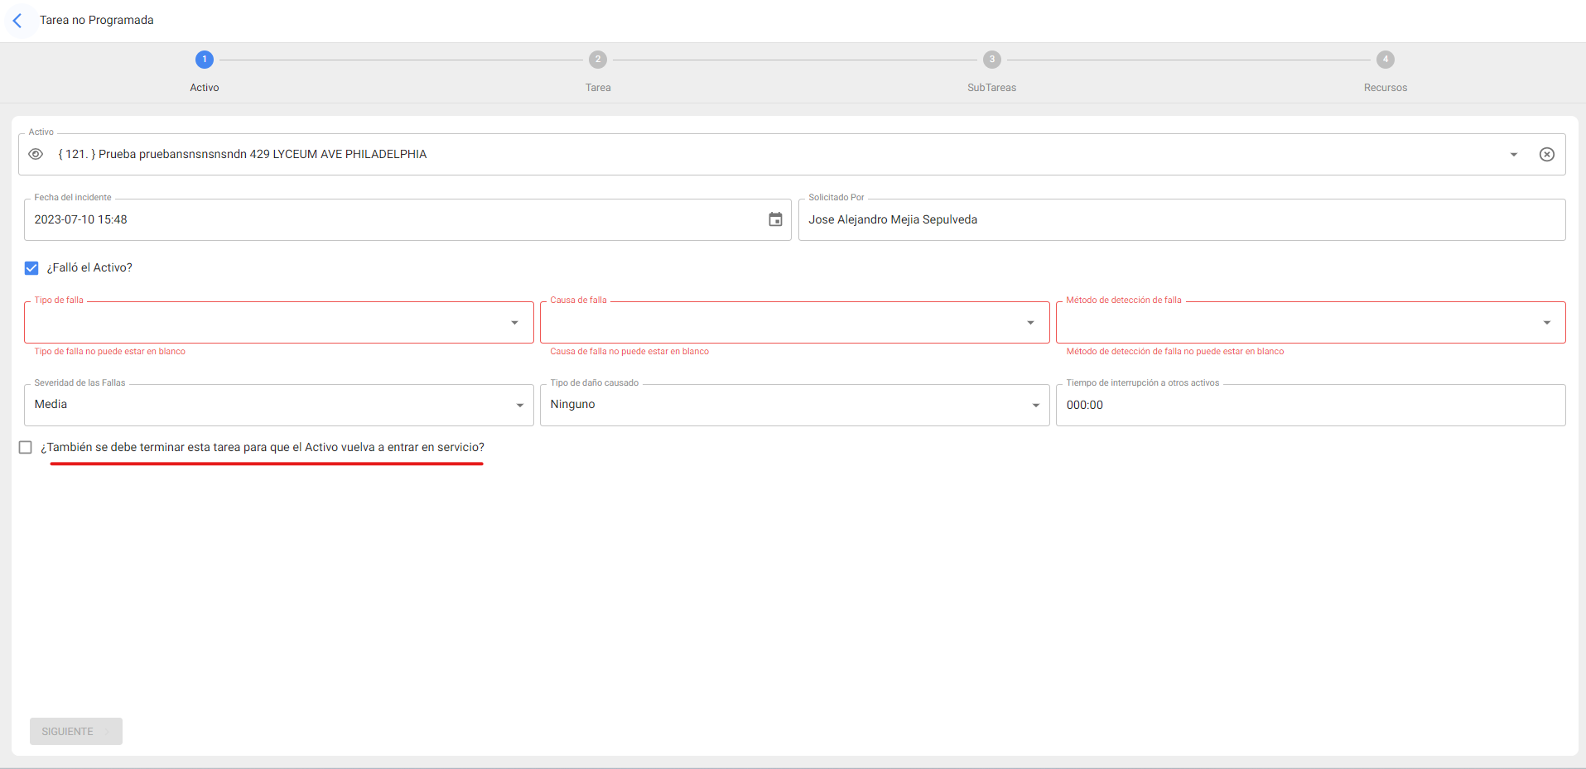Image resolution: width=1586 pixels, height=769 pixels.
Task: Click step 1 Activo circle
Action: [205, 60]
